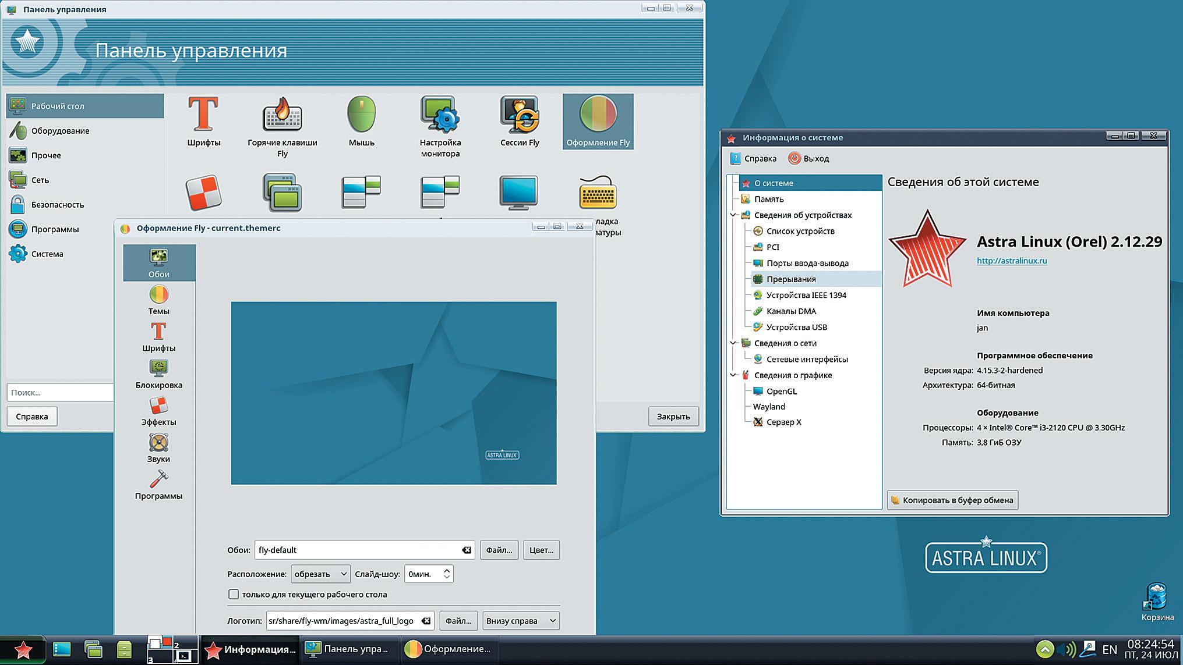Click Выход in system info toolbar
This screenshot has width=1183, height=665.
(808, 158)
